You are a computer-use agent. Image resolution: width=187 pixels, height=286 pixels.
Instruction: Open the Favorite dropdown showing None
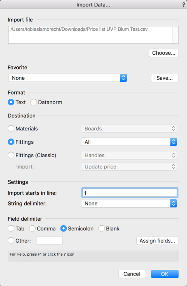coord(68,78)
